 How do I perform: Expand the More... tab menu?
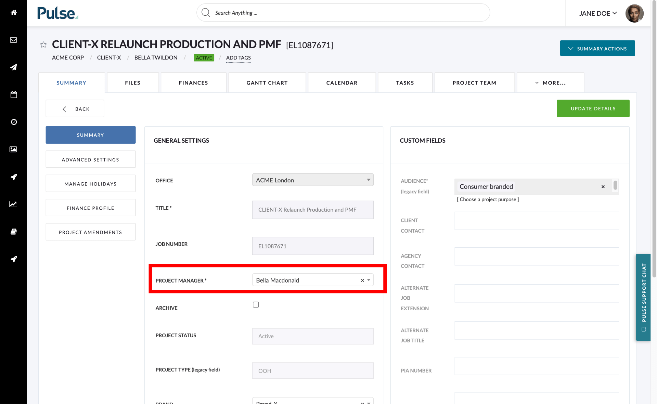(x=550, y=83)
